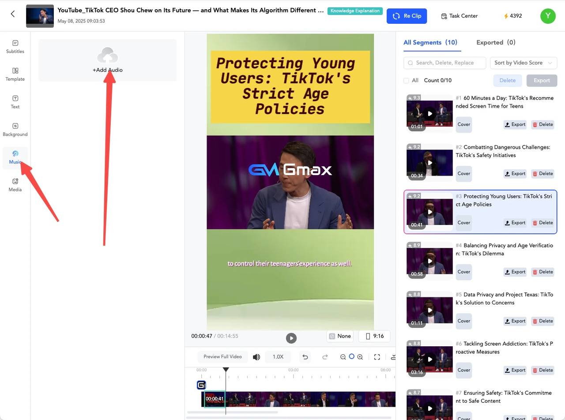Click Cover for segment #1
Screen dimensions: 565x420
(463, 124)
